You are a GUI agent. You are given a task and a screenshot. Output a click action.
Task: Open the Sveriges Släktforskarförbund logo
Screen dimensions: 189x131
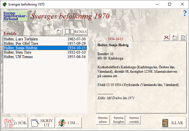15,16
